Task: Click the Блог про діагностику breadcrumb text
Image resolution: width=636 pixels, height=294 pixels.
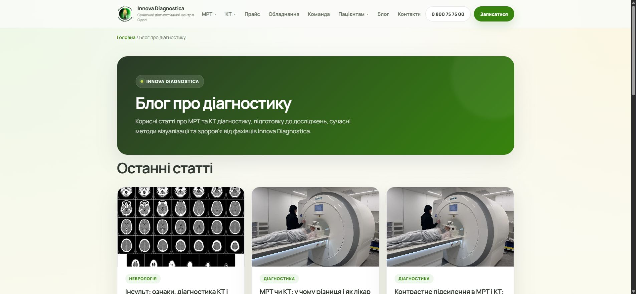Action: (x=162, y=37)
